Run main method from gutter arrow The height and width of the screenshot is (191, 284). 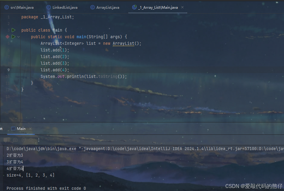pyautogui.click(x=14, y=37)
